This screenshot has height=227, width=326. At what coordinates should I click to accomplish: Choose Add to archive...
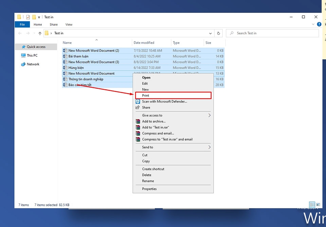coord(173,121)
